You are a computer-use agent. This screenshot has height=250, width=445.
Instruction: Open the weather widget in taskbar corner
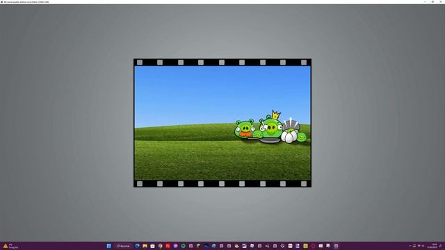pyautogui.click(x=11, y=246)
